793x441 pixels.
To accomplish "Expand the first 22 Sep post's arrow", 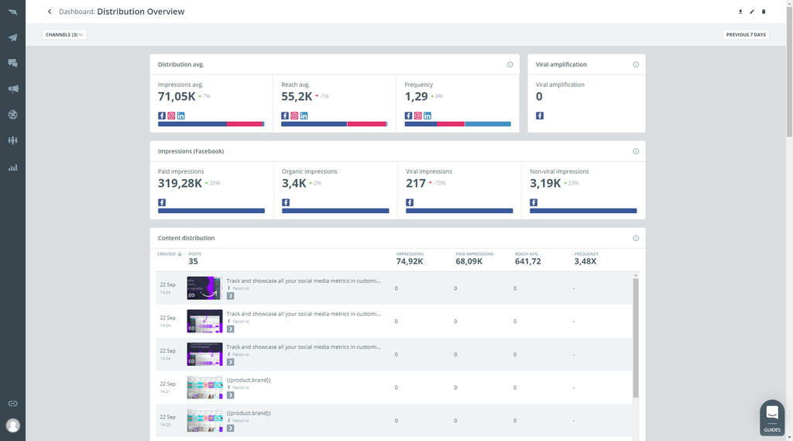I will tap(230, 296).
